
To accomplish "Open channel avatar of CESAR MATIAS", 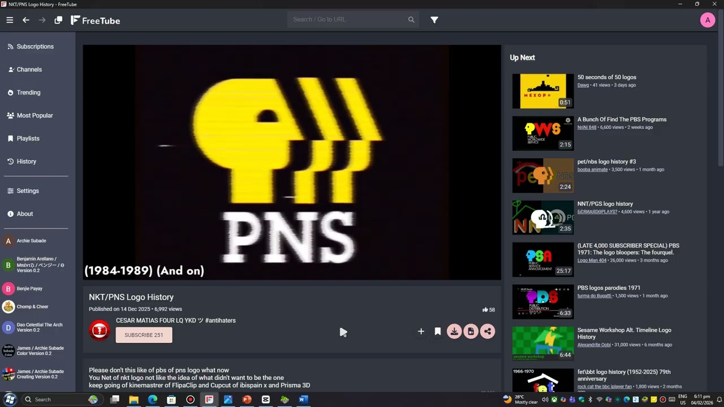I will click(x=100, y=330).
